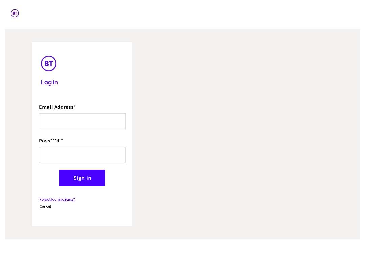Focus the Password input field
The height and width of the screenshot is (259, 365).
click(x=82, y=155)
